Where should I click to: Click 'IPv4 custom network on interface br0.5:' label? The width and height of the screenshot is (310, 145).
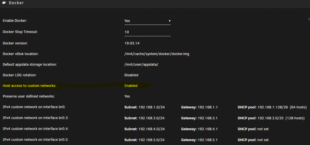tap(36, 140)
